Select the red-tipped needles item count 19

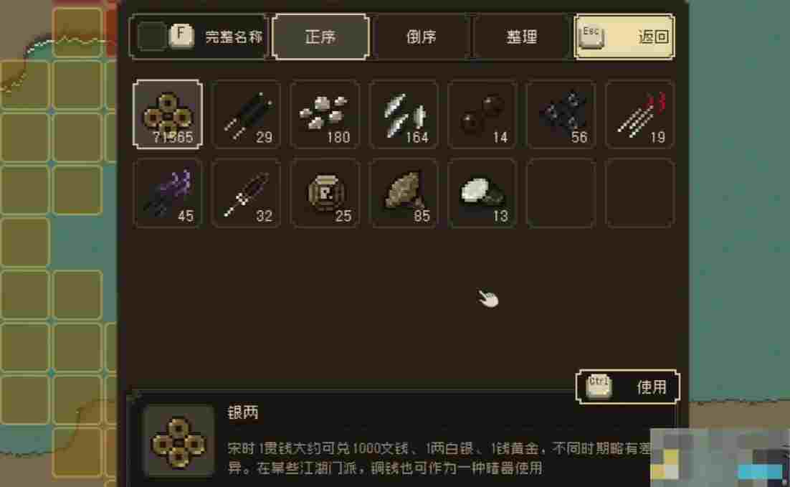click(x=640, y=115)
